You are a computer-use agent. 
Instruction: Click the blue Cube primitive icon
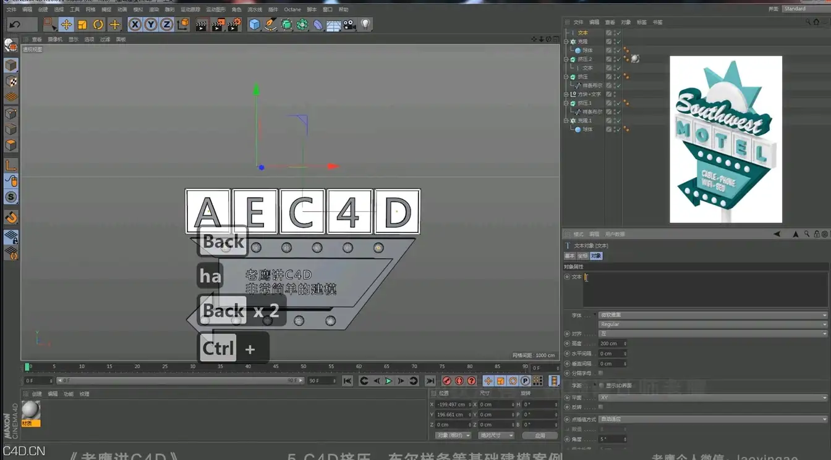(x=254, y=25)
